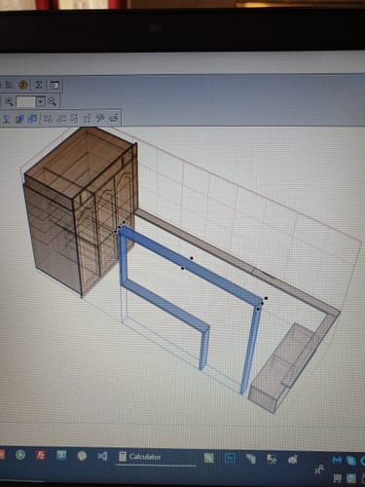Open the blue taskbar icon left of yellow circle
Viewport: 365px width, 487px height.
[61, 455]
